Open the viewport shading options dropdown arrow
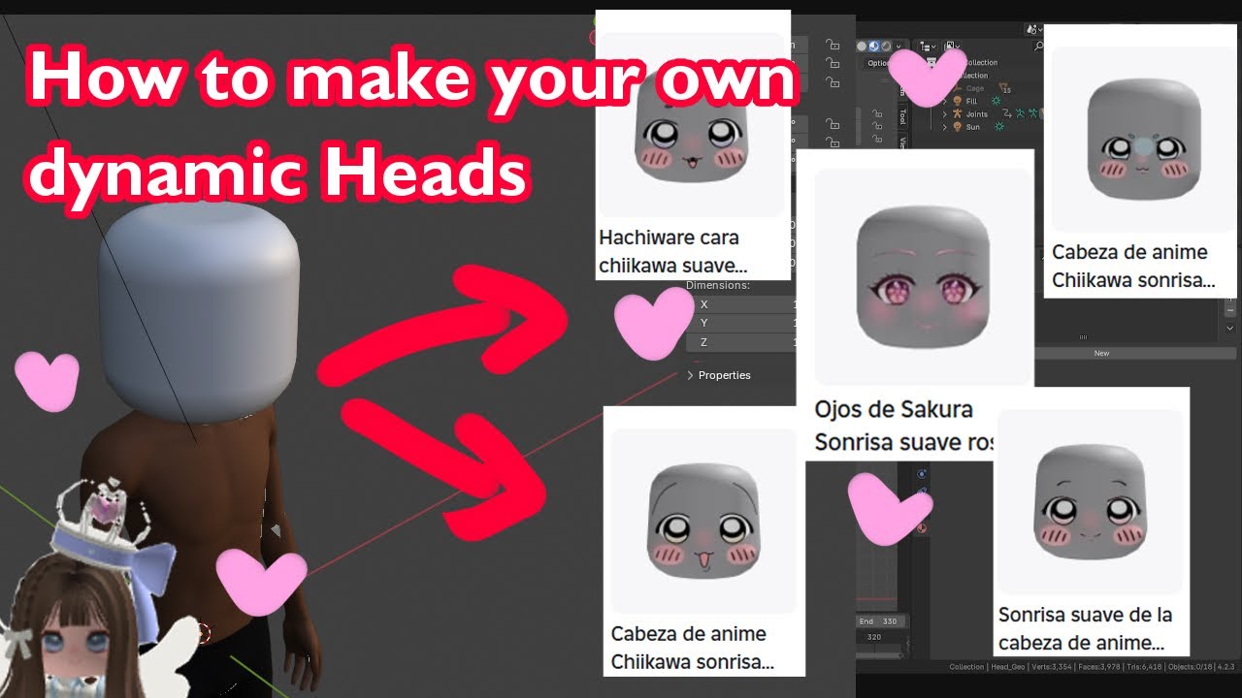This screenshot has height=698, width=1242. [x=899, y=47]
